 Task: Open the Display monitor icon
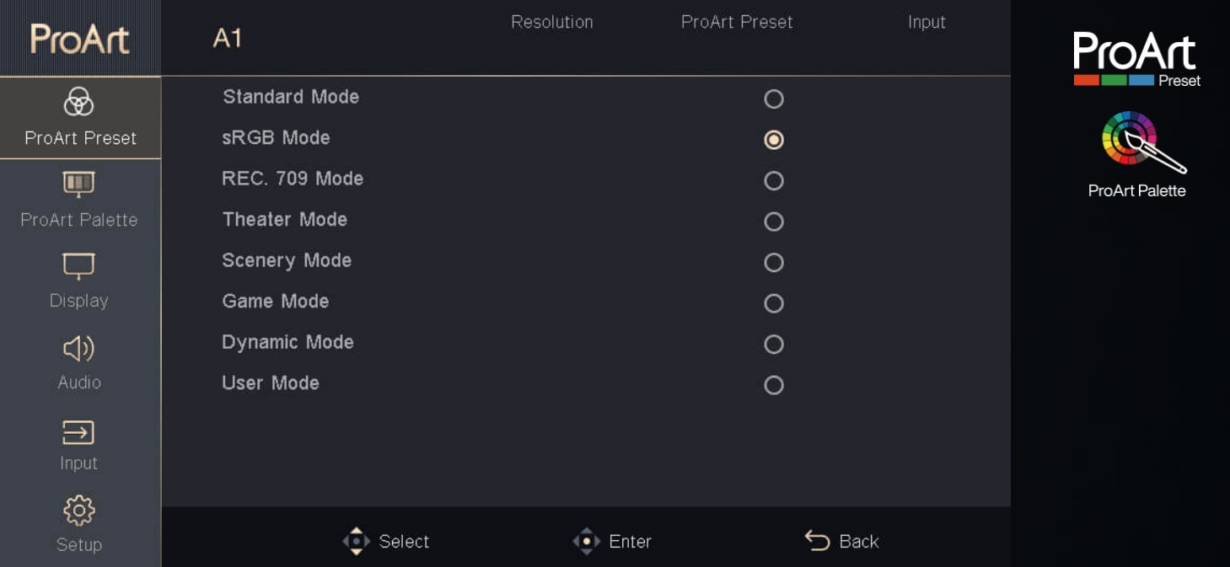pos(78,265)
